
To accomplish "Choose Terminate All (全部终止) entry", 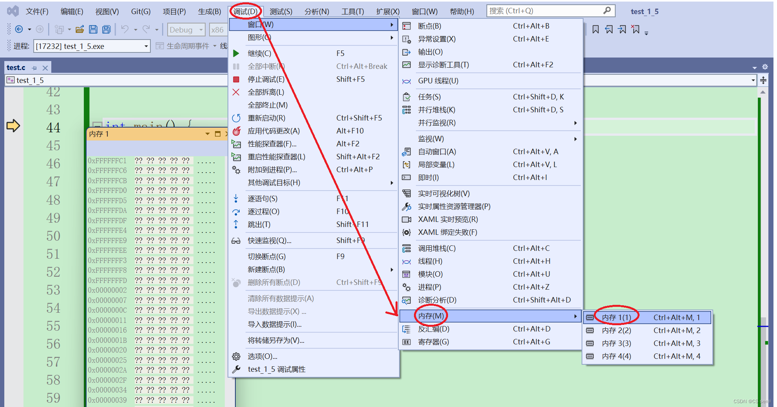I will click(314, 105).
